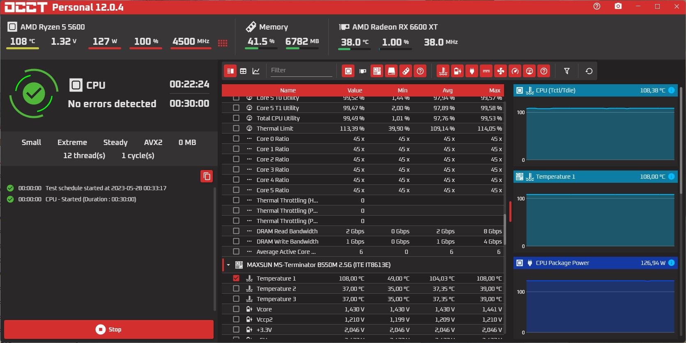Open per-core grid icon beside 4500 MHz
The height and width of the screenshot is (343, 686).
(223, 43)
